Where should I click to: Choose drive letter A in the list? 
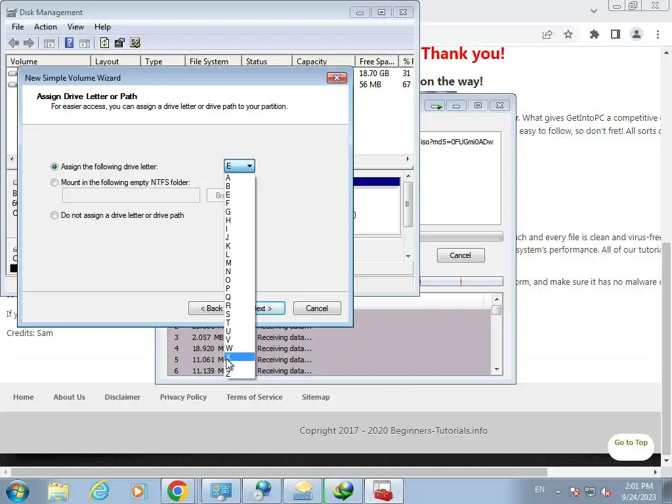tap(240, 177)
